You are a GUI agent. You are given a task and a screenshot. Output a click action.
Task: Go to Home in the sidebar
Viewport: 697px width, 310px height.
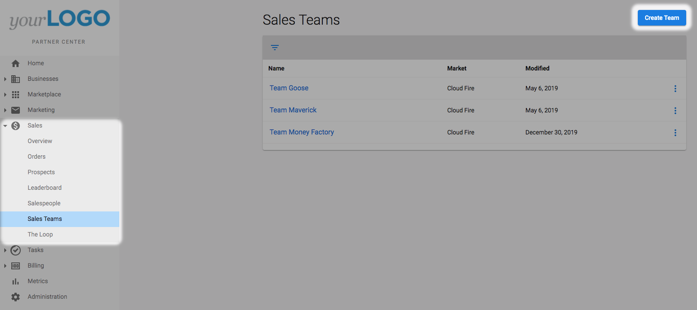36,63
